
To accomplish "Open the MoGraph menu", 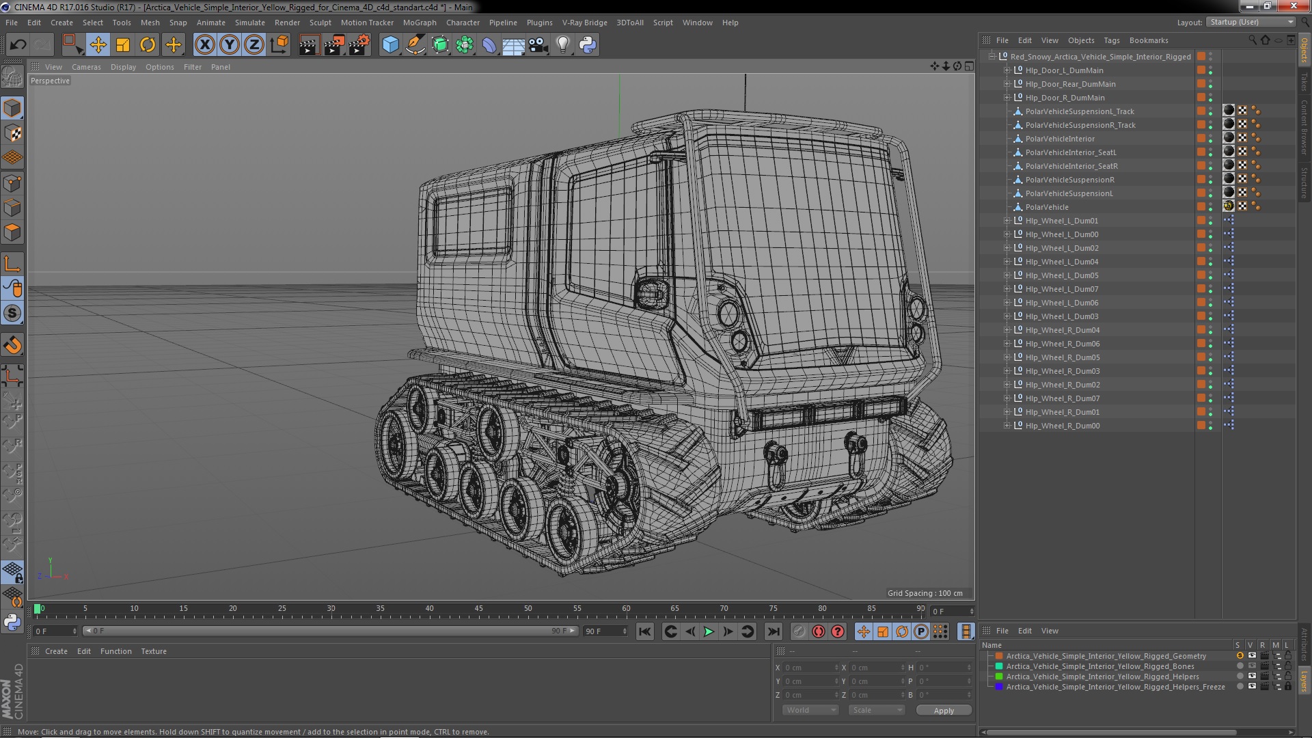I will [420, 23].
